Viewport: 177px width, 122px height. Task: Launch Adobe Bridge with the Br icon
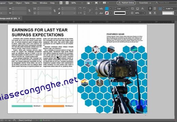tap(61, 3)
